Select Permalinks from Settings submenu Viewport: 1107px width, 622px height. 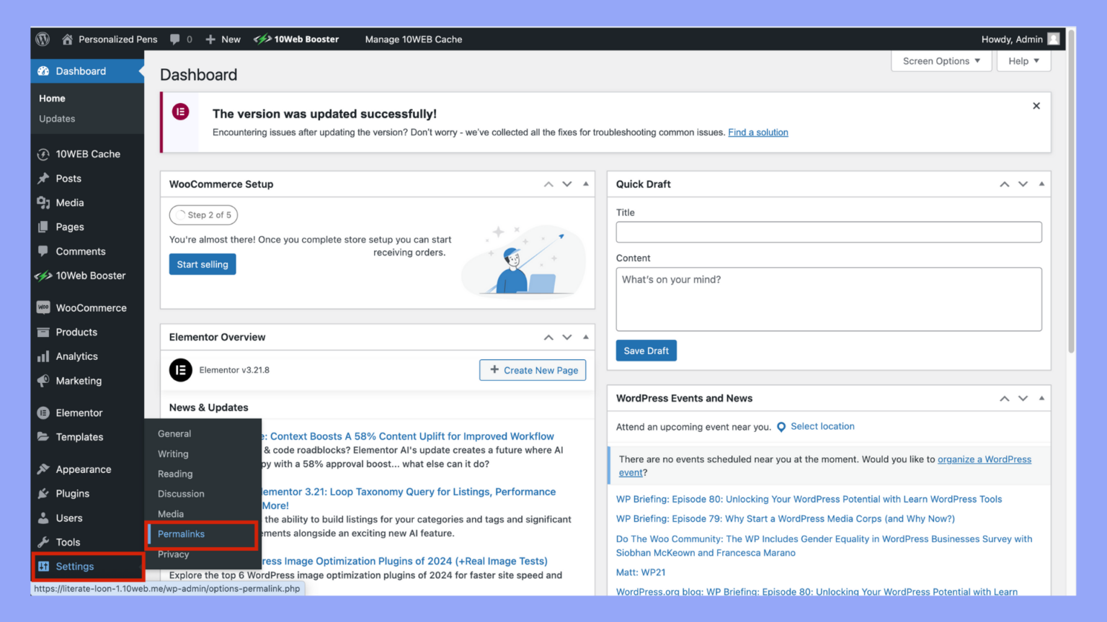point(182,534)
